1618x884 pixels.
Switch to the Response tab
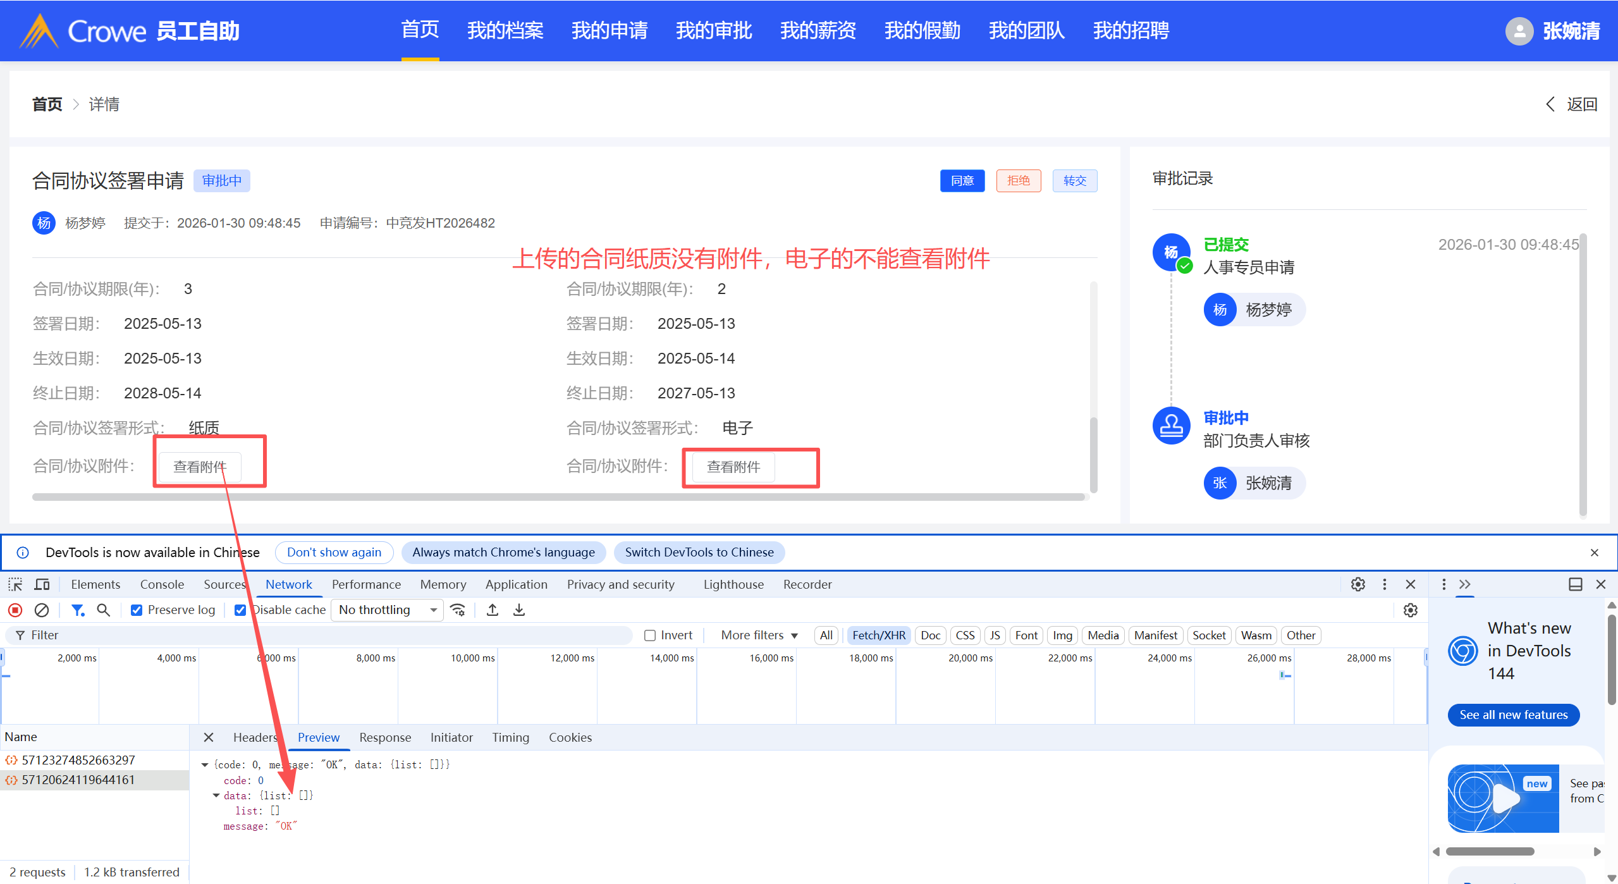(x=384, y=737)
